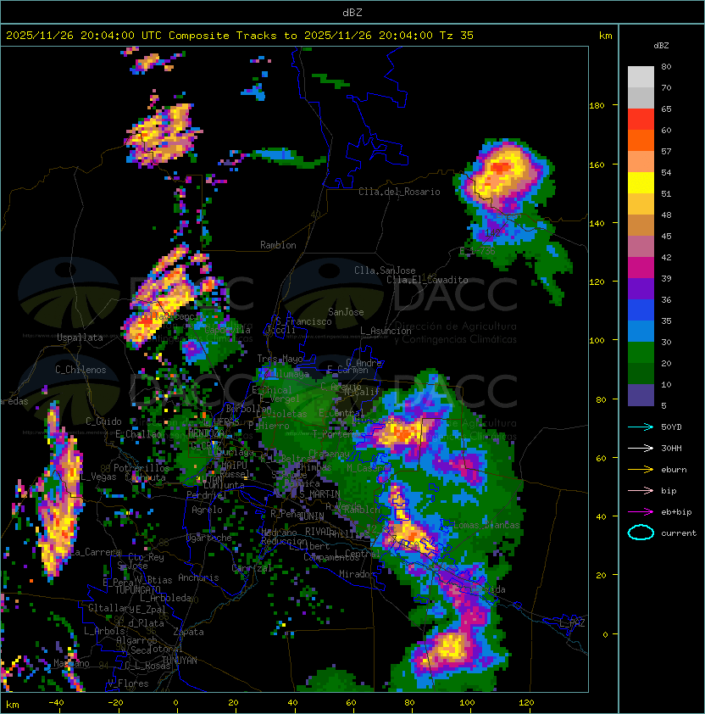Click the '-20' tick on horizontal axis
The image size is (705, 714).
click(115, 703)
